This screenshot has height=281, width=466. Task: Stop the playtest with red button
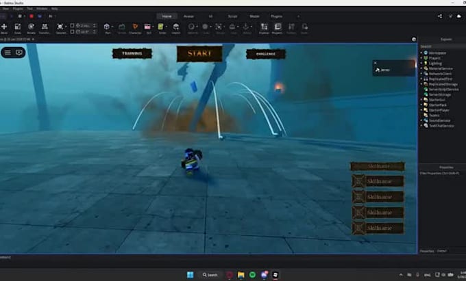tap(32, 16)
